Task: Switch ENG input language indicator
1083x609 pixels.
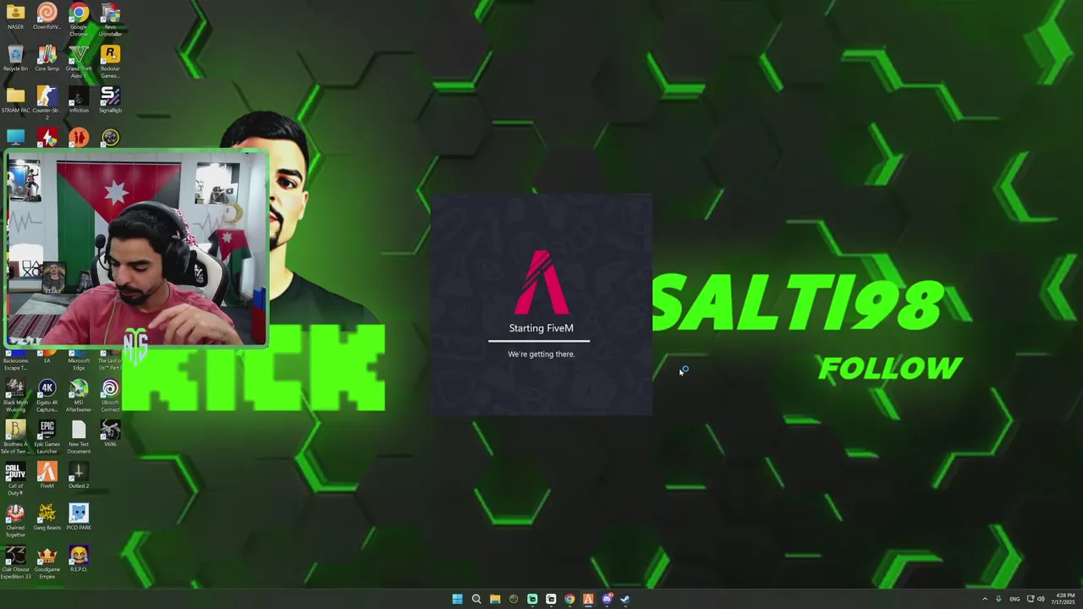Action: [x=1014, y=599]
